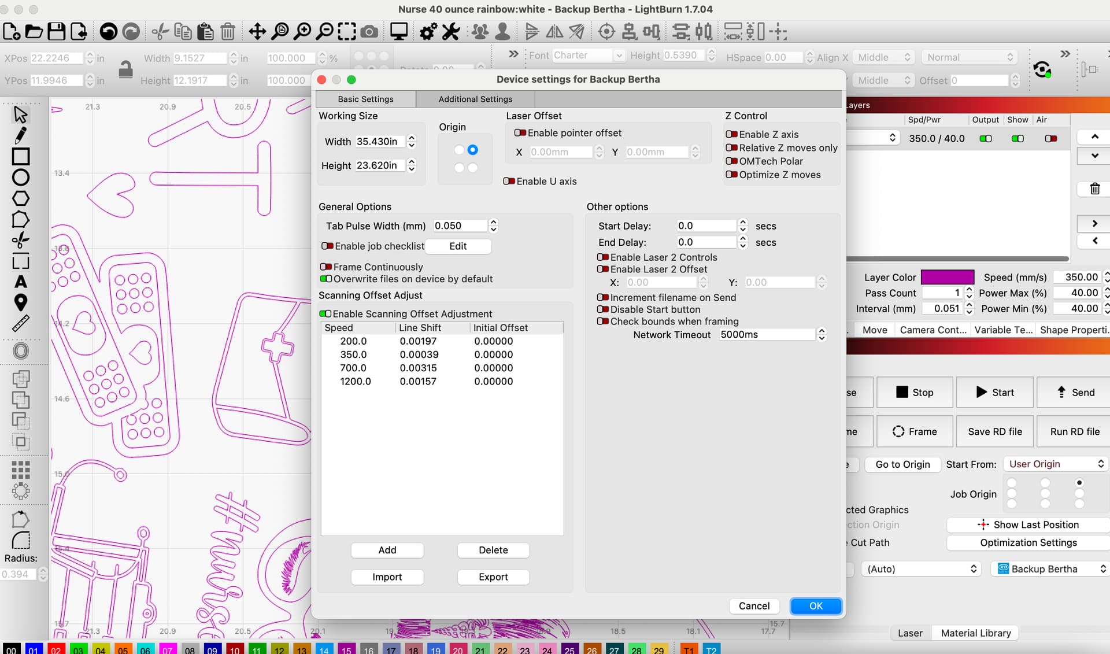This screenshot has width=1110, height=654.
Task: Open the Camera Control tab
Action: coord(933,330)
